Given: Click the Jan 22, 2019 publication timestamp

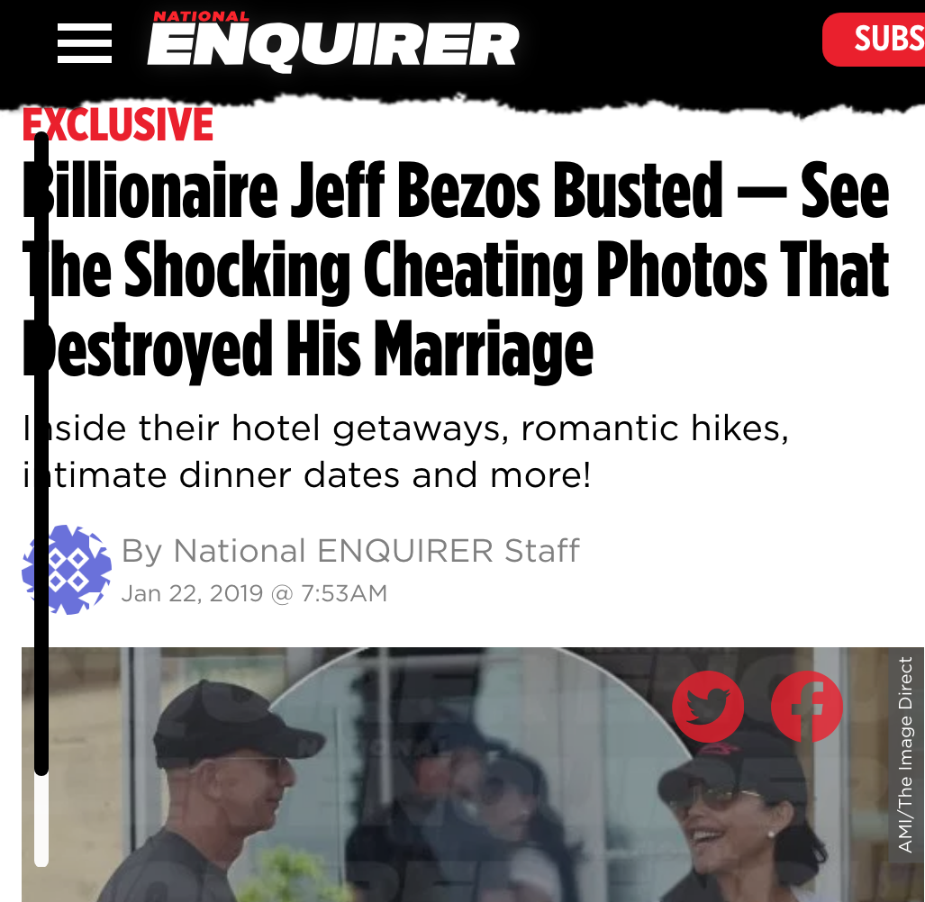Looking at the screenshot, I should click(x=254, y=593).
